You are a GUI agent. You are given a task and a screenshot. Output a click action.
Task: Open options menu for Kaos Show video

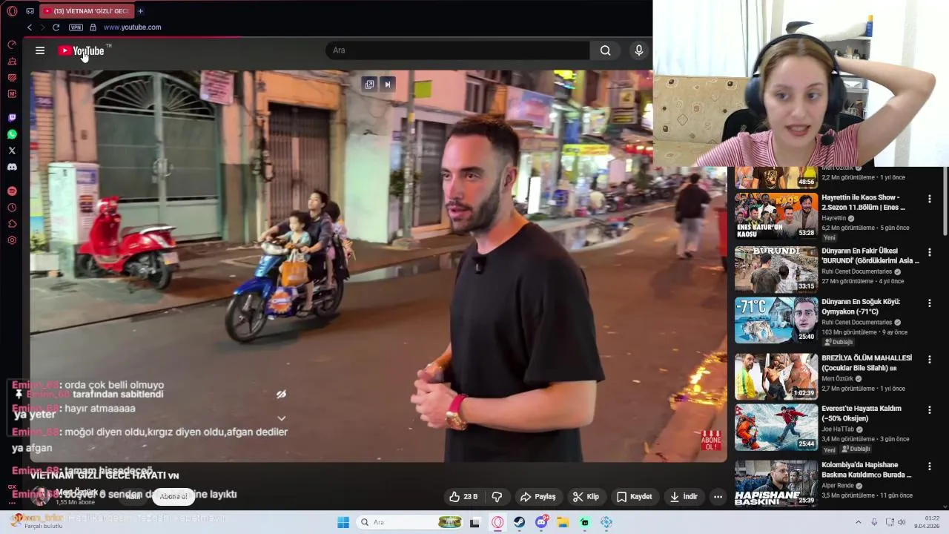[x=929, y=199]
